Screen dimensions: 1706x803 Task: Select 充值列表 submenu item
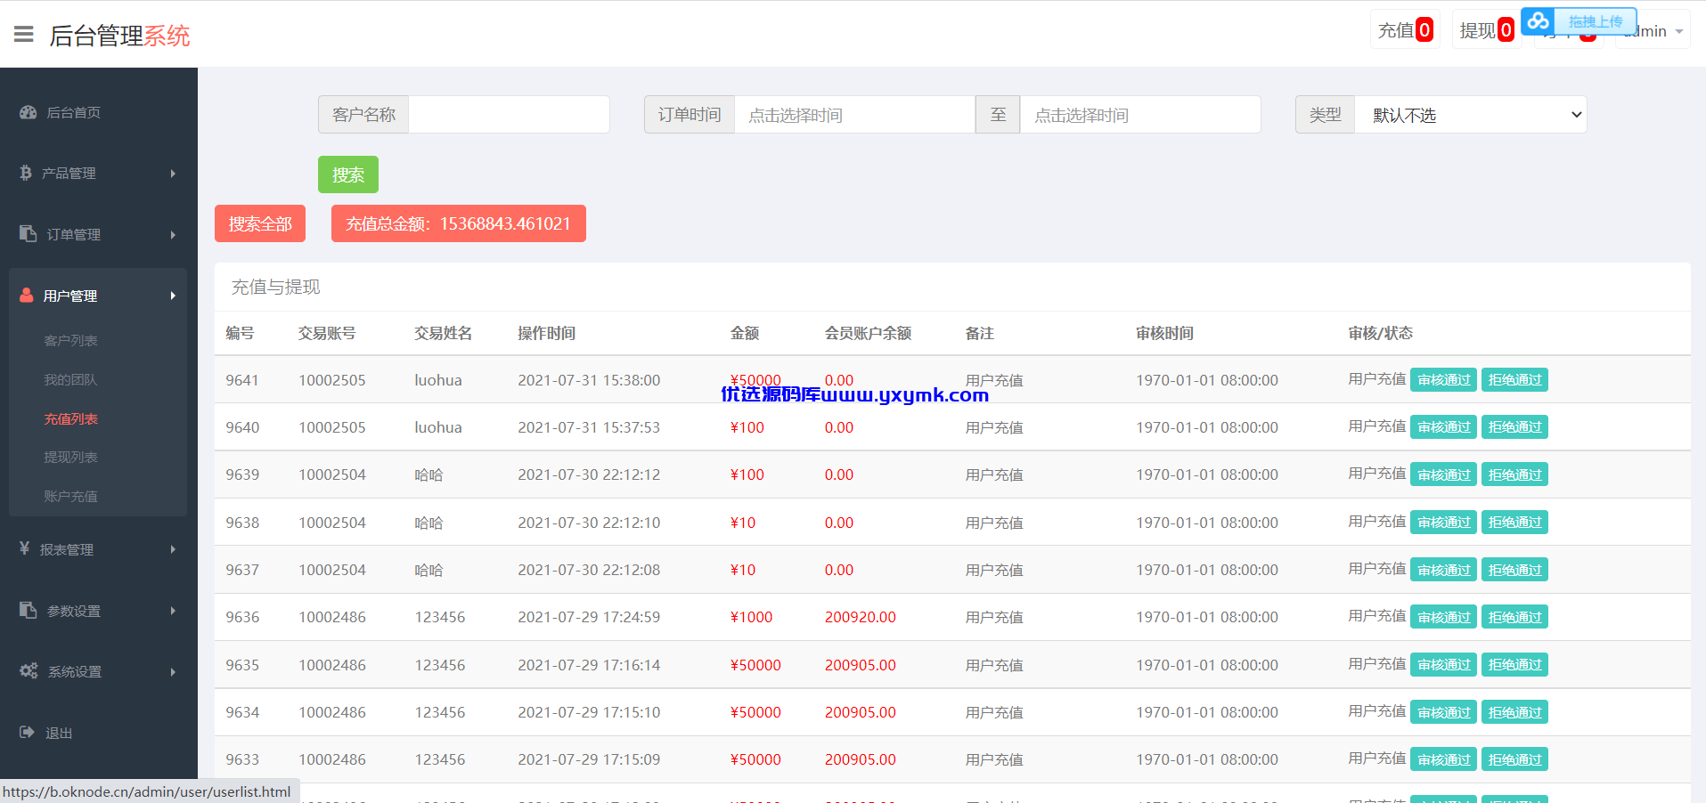[70, 418]
